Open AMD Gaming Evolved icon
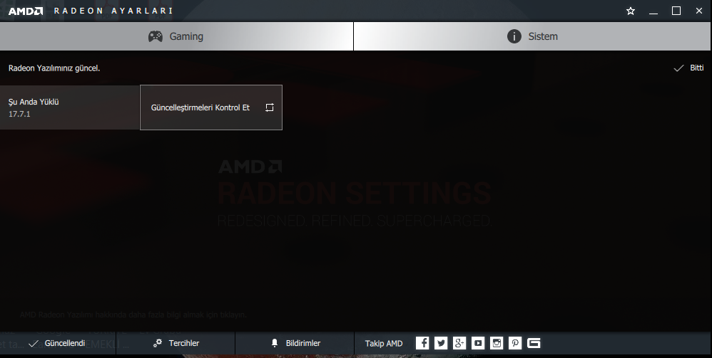Image resolution: width=712 pixels, height=358 pixels. click(x=534, y=343)
